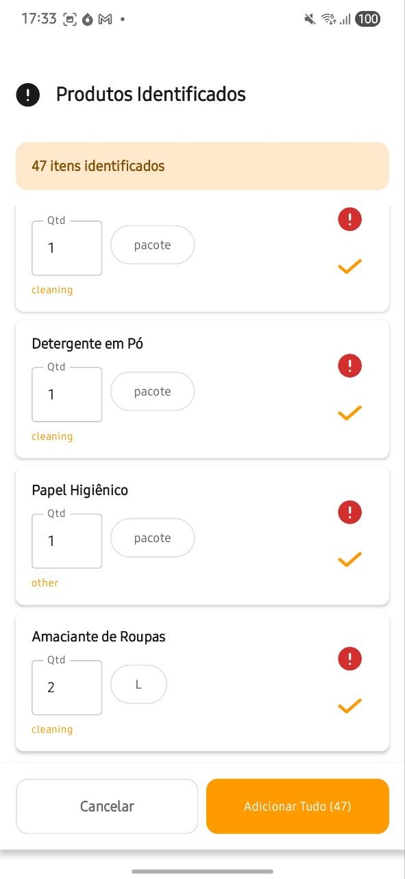
Task: Click the Qtd input field for Amaciante de Roupas
Action: click(66, 687)
